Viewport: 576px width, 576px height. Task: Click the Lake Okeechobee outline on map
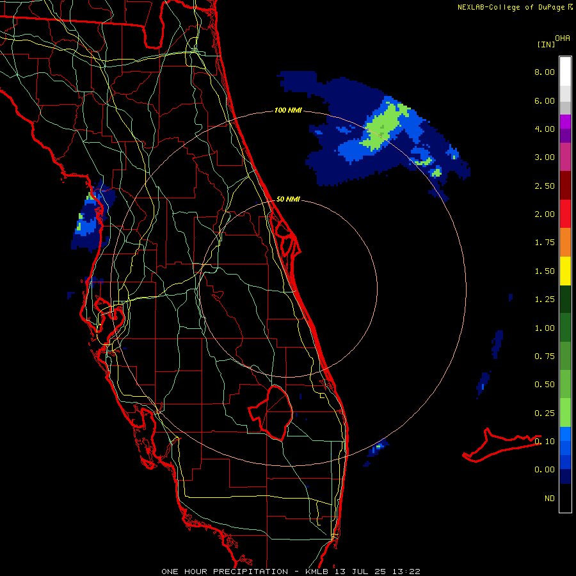pos(271,412)
